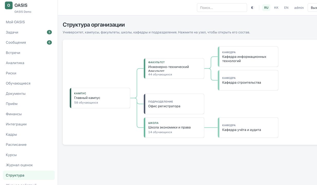Click into the Поиск search field
Viewport: 317px width, 185px height.
(x=222, y=8)
